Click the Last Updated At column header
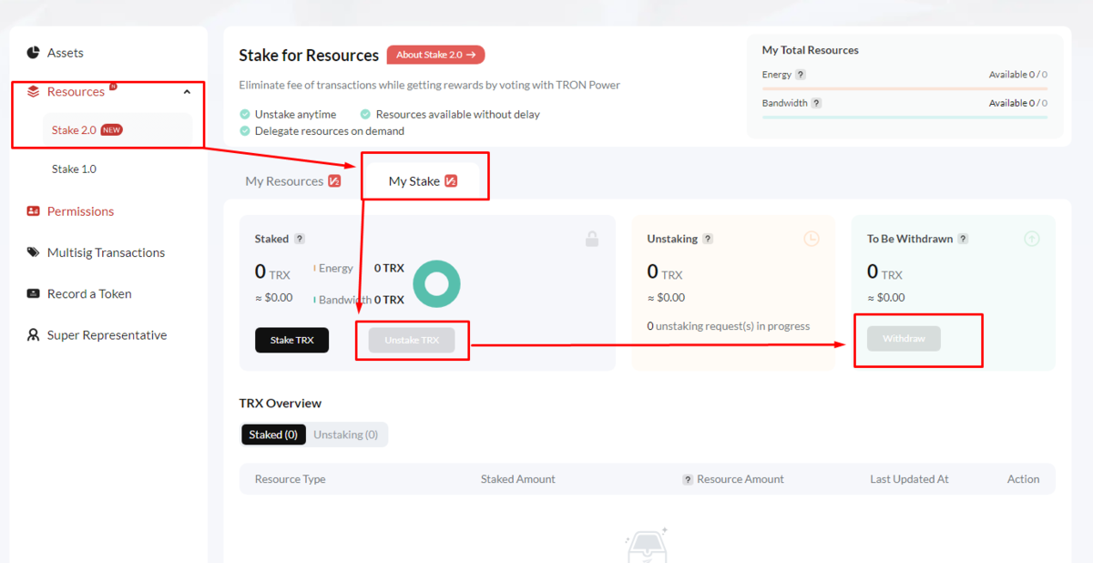Image resolution: width=1093 pixels, height=563 pixels. coord(909,479)
